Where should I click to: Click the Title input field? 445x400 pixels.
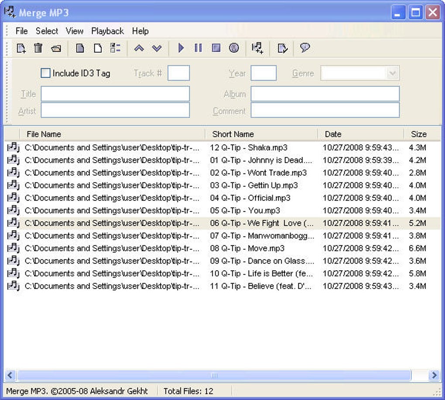[x=115, y=94]
